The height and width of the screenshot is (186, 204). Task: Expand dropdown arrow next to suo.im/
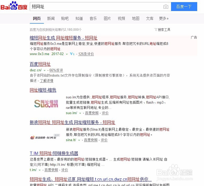(80, 113)
